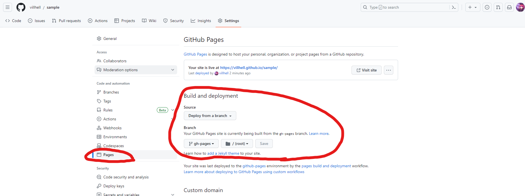
Task: Switch to the Settings tab
Action: pos(228,21)
